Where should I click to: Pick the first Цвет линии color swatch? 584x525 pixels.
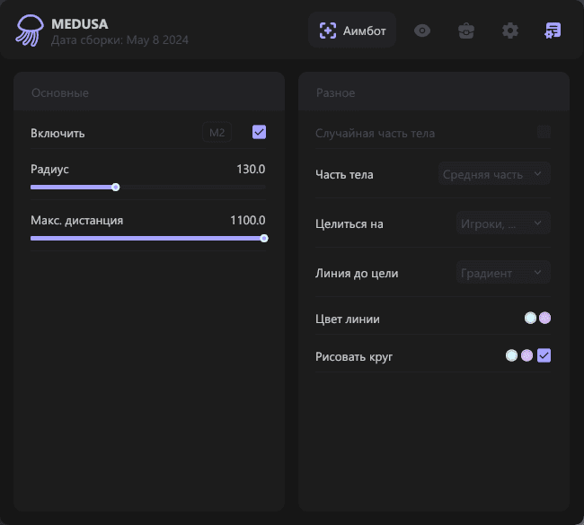(530, 318)
